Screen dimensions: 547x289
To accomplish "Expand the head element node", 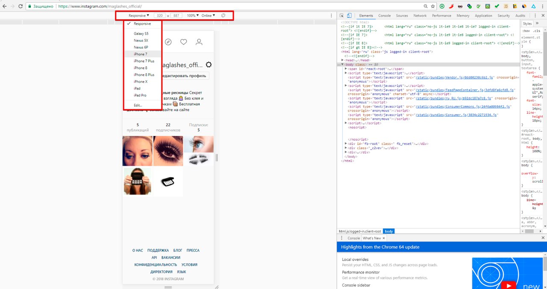I will coord(343,60).
